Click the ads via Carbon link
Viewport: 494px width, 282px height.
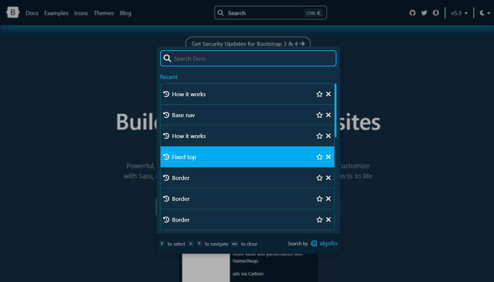tap(248, 274)
